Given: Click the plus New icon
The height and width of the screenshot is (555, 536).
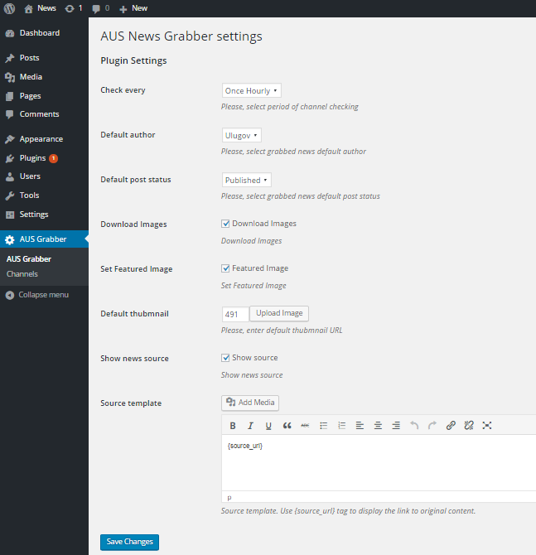Looking at the screenshot, I should tap(123, 9).
